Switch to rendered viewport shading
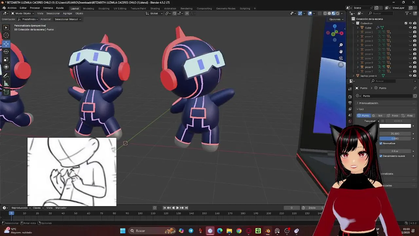 [338, 13]
